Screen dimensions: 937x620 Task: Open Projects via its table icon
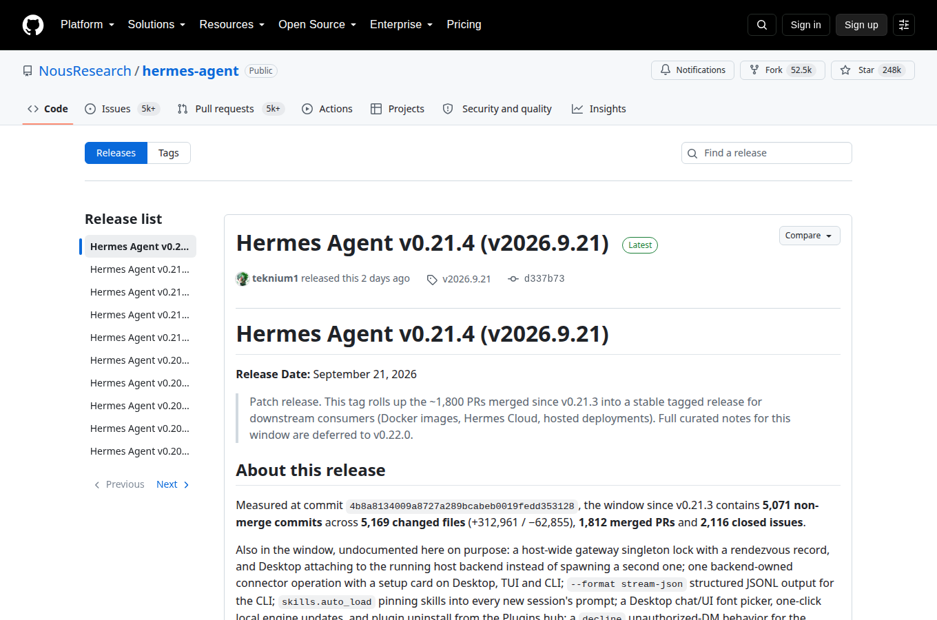[376, 109]
